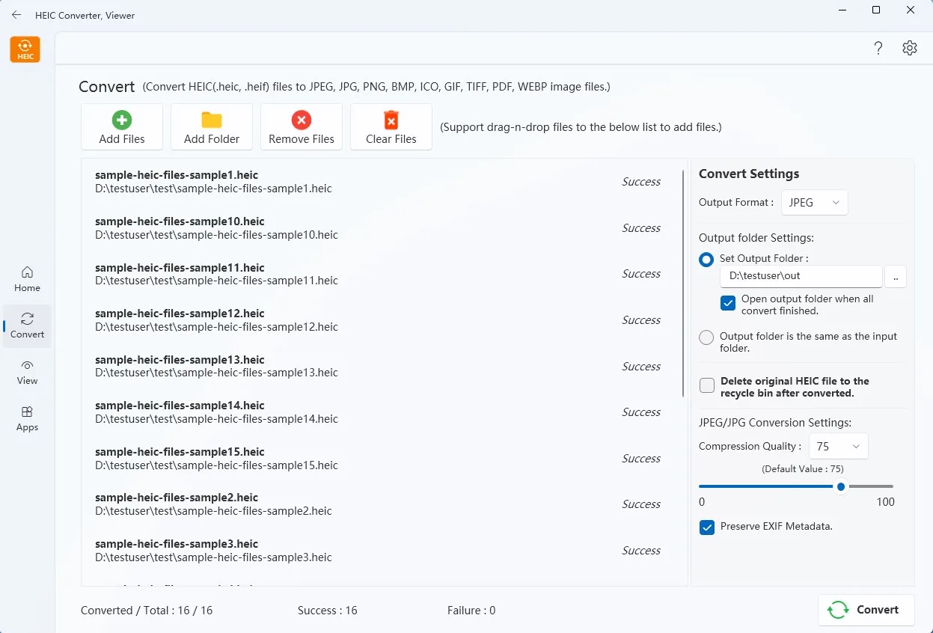Image resolution: width=933 pixels, height=633 pixels.
Task: Click the Convert Settings heading
Action: pos(749,174)
